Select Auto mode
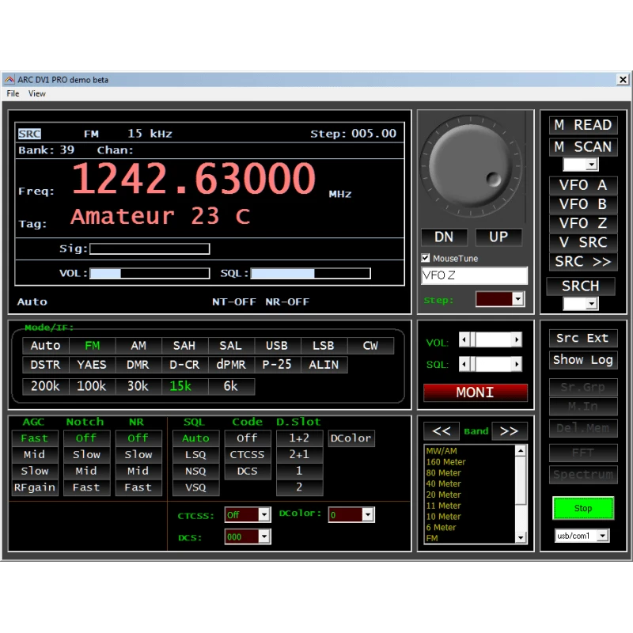Screen dimensions: 633x633 pyautogui.click(x=46, y=346)
